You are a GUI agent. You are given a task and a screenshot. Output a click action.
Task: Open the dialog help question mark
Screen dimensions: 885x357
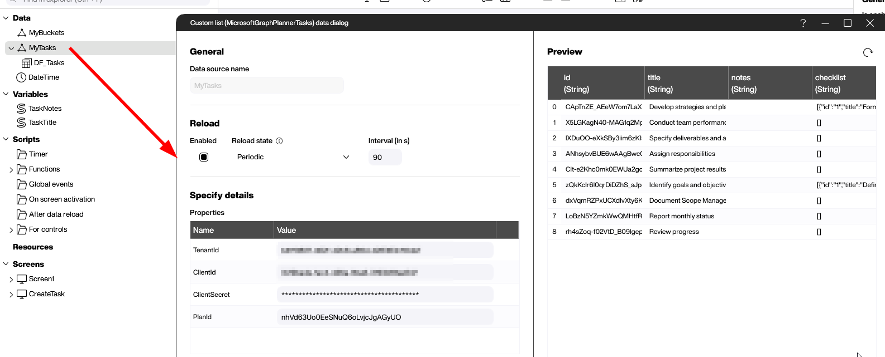pyautogui.click(x=803, y=23)
